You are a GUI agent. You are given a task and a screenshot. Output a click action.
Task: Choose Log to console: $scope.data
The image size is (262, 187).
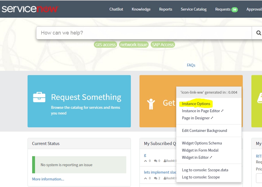coord(205,170)
